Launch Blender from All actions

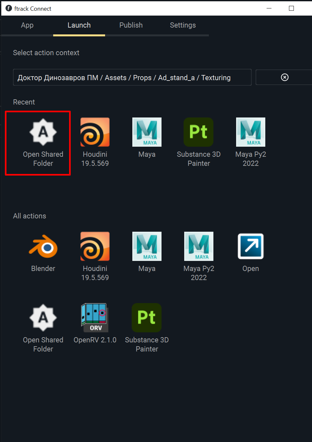click(x=43, y=252)
